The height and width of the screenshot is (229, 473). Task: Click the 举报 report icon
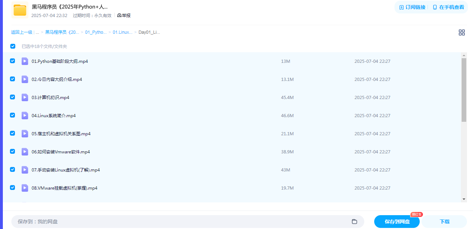(x=119, y=16)
